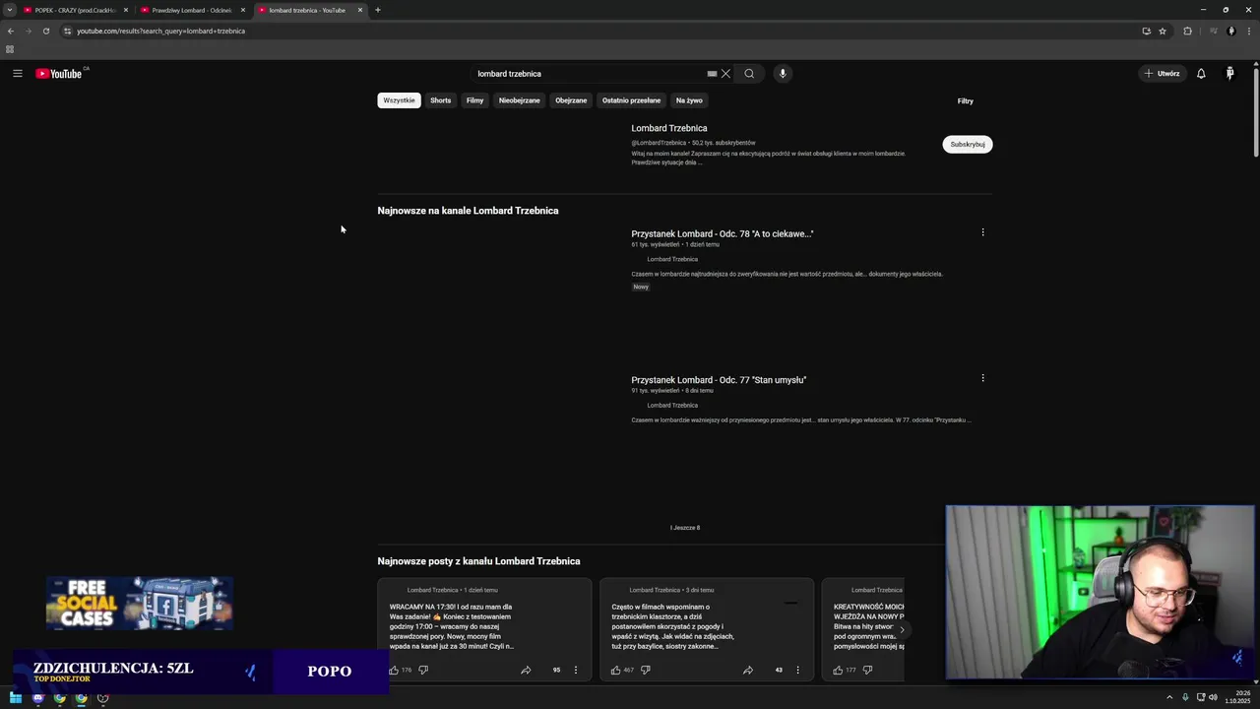Clear the search query with the X icon

coord(725,74)
